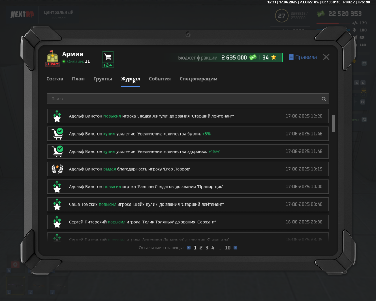Click promotion icon for 'Людка Жигули' entry
The image size is (376, 301).
tap(57, 116)
